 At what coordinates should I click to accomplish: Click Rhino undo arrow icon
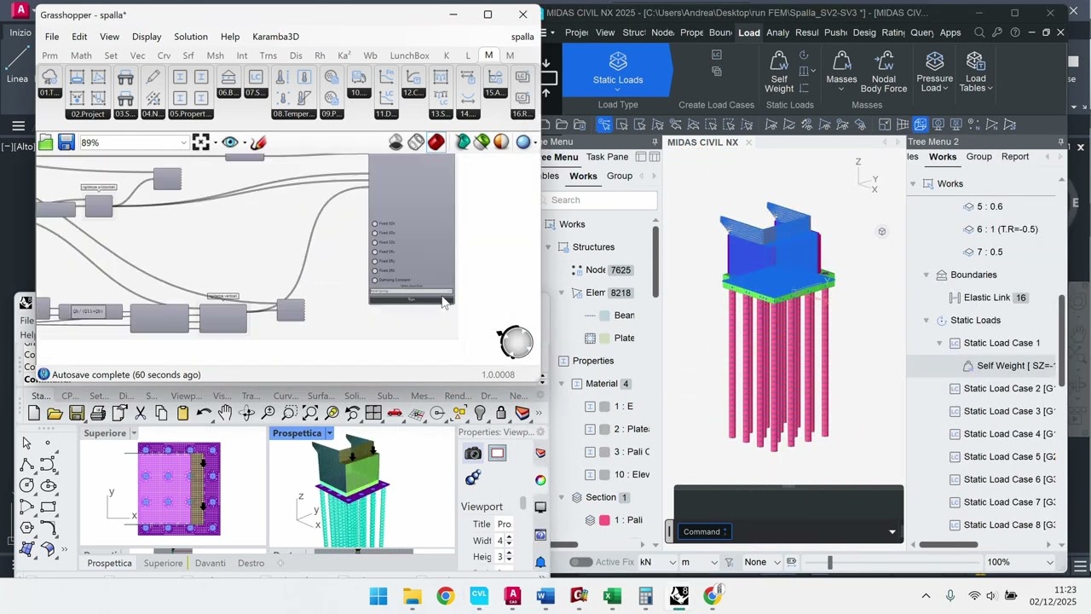[x=204, y=414]
